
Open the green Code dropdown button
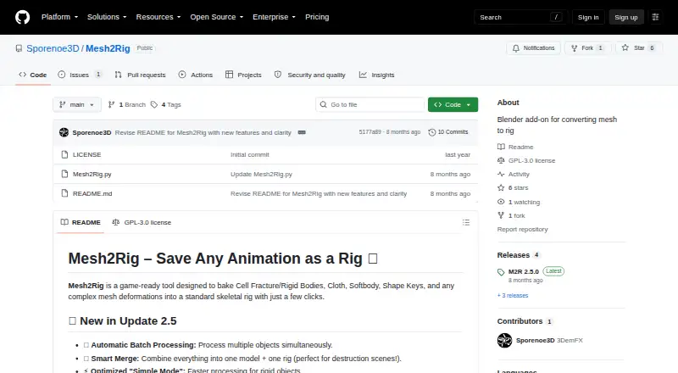coord(453,105)
